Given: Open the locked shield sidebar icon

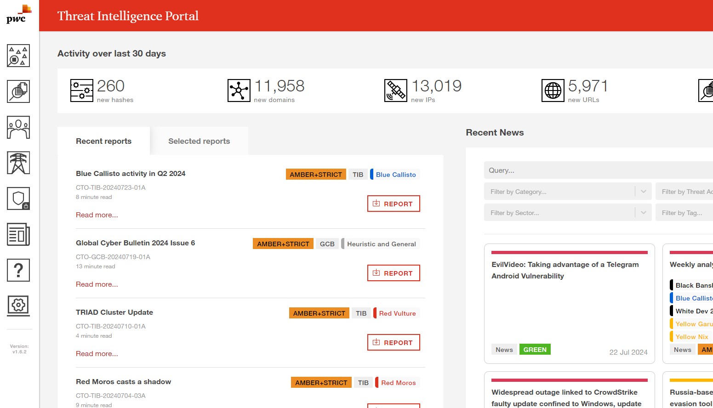Looking at the screenshot, I should pyautogui.click(x=18, y=198).
